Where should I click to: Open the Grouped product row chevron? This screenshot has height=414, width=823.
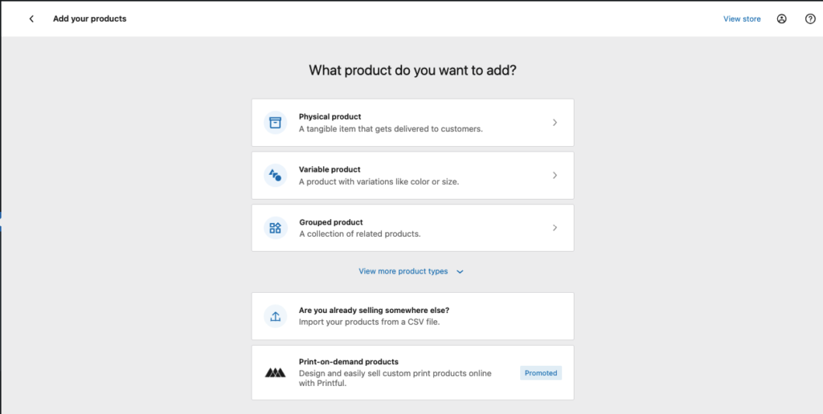pyautogui.click(x=555, y=228)
